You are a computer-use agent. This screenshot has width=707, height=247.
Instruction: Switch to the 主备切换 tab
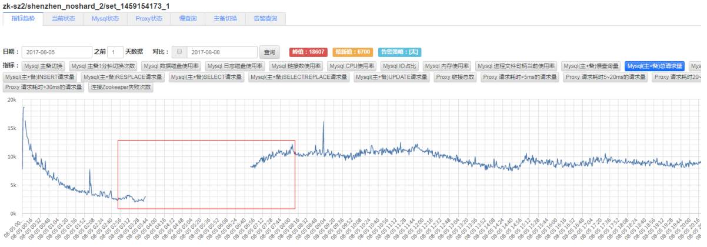tap(225, 18)
